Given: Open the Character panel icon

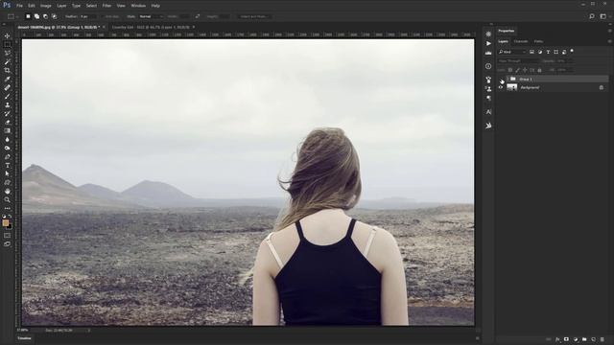Looking at the screenshot, I should point(488,112).
